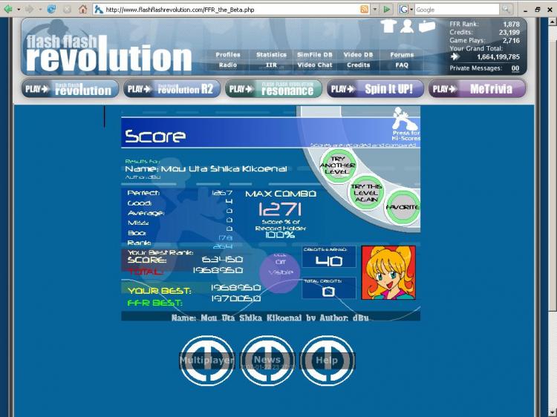The image size is (557, 417).
Task: Click the Favorite circle button
Action: point(402,207)
